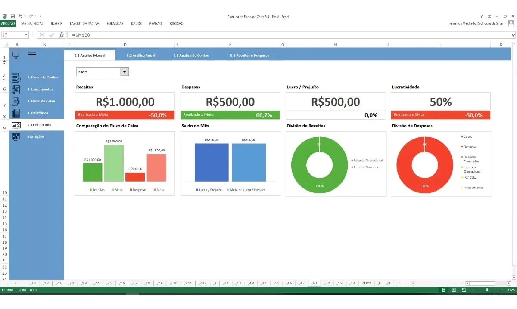Switch to 5.2 Análise Anual tab

(141, 56)
